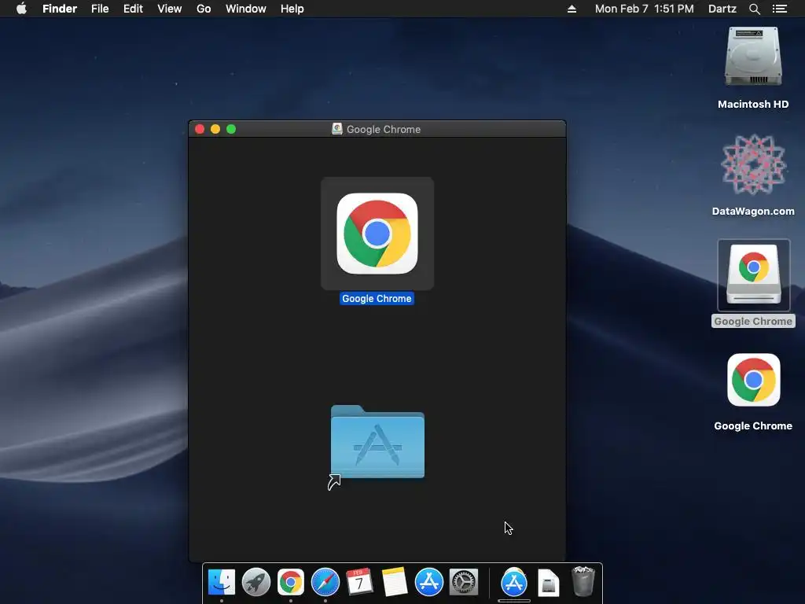805x604 pixels.
Task: Click the DataWagon.com label
Action: [753, 211]
